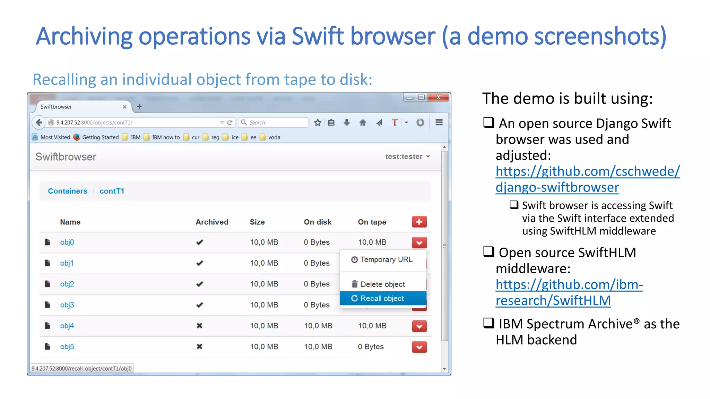Open the IBM bookmarks folder
The width and height of the screenshot is (710, 399).
(x=131, y=137)
